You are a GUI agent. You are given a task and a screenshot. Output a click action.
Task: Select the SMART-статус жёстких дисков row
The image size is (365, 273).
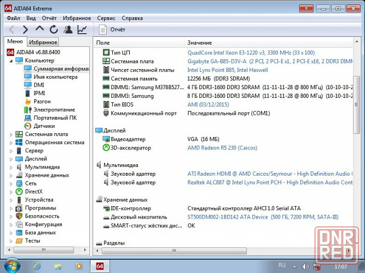pyautogui.click(x=223, y=226)
